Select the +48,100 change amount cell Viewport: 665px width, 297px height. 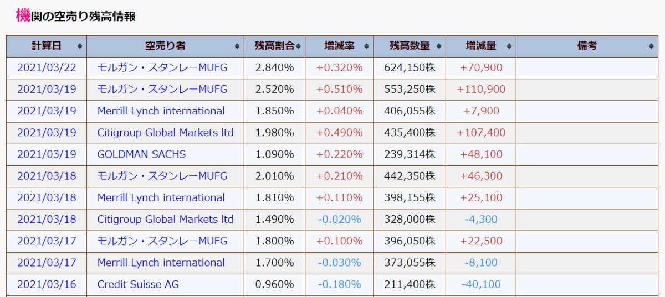(481, 154)
